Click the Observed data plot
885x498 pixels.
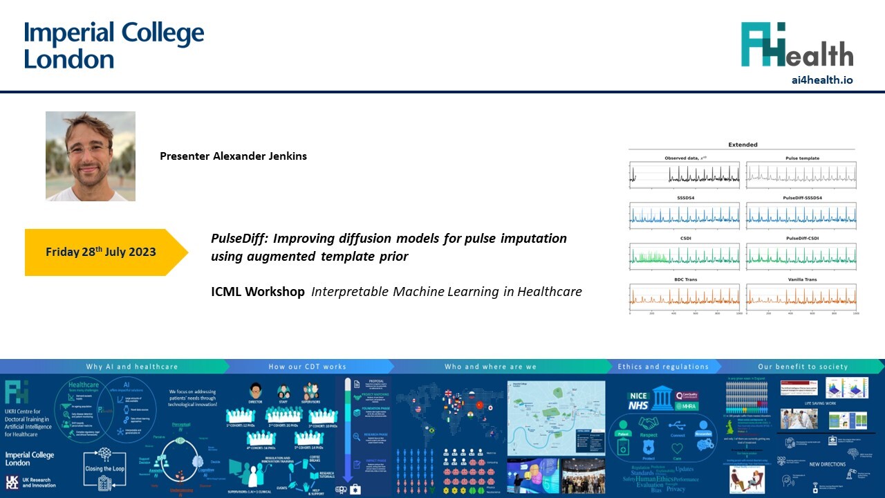pos(684,174)
